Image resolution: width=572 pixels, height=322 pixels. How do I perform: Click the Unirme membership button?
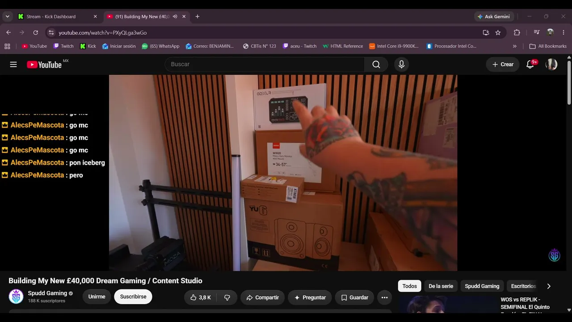pos(97,297)
